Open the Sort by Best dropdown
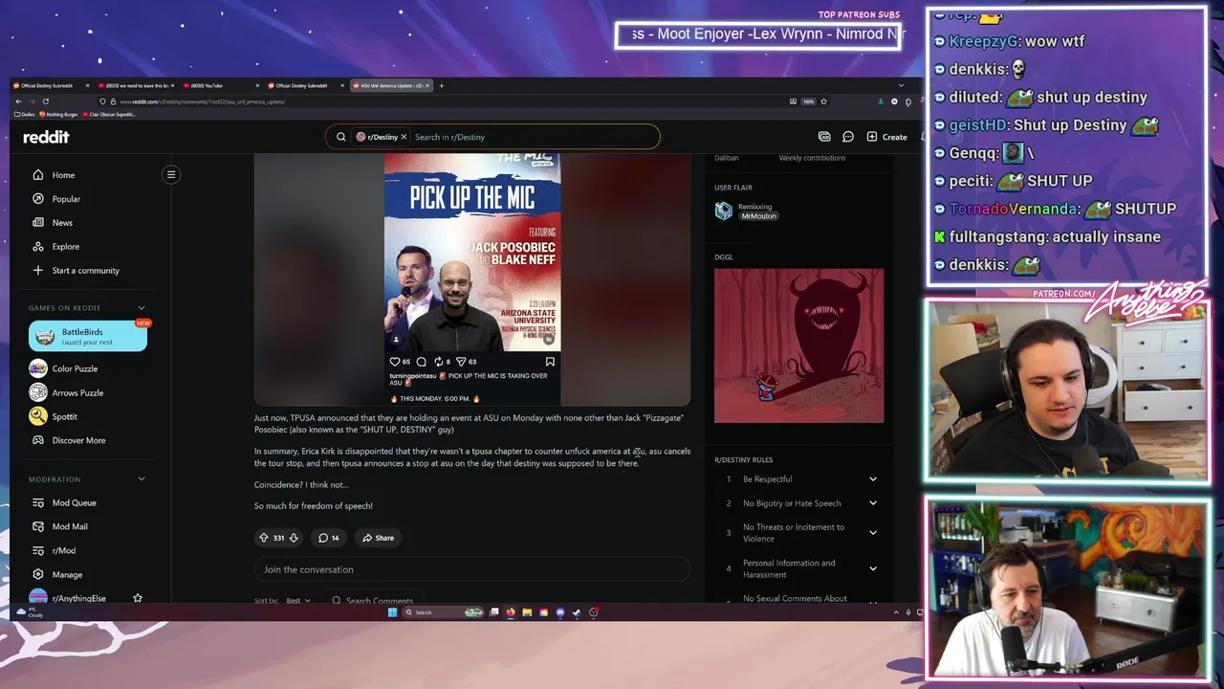1224x689 pixels. [x=298, y=601]
